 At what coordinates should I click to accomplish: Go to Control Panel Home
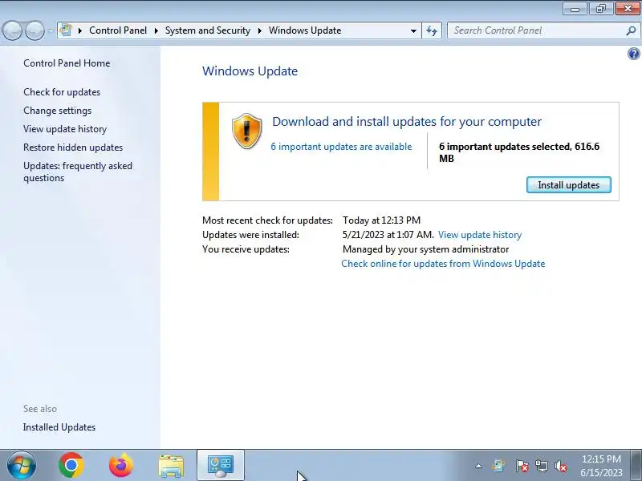point(67,63)
